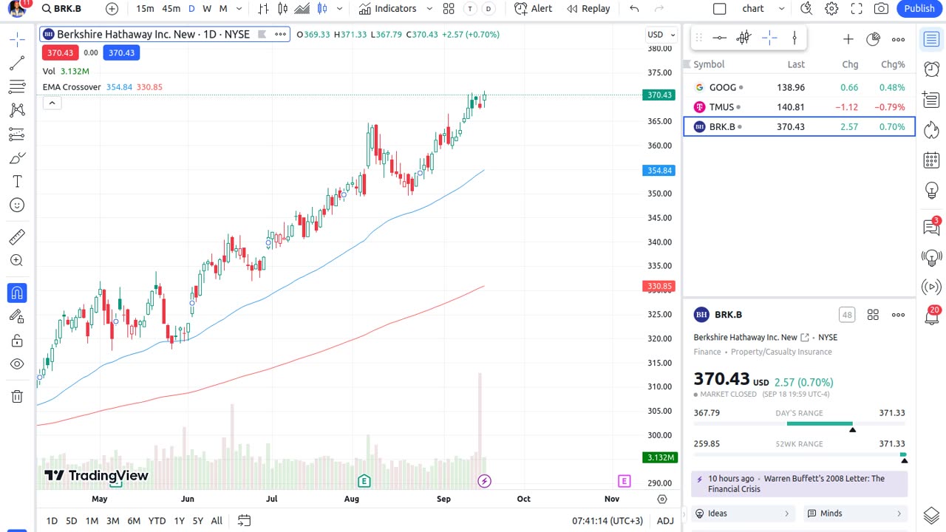946x532 pixels.
Task: Select the 1M date range
Action: pyautogui.click(x=92, y=521)
